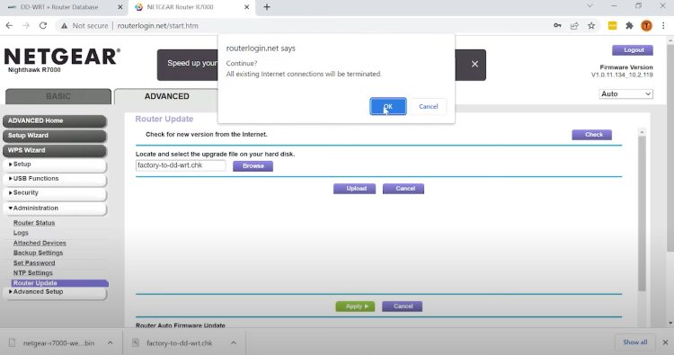Image resolution: width=674 pixels, height=355 pixels.
Task: Click the NETGEAR logo
Action: pos(62,57)
